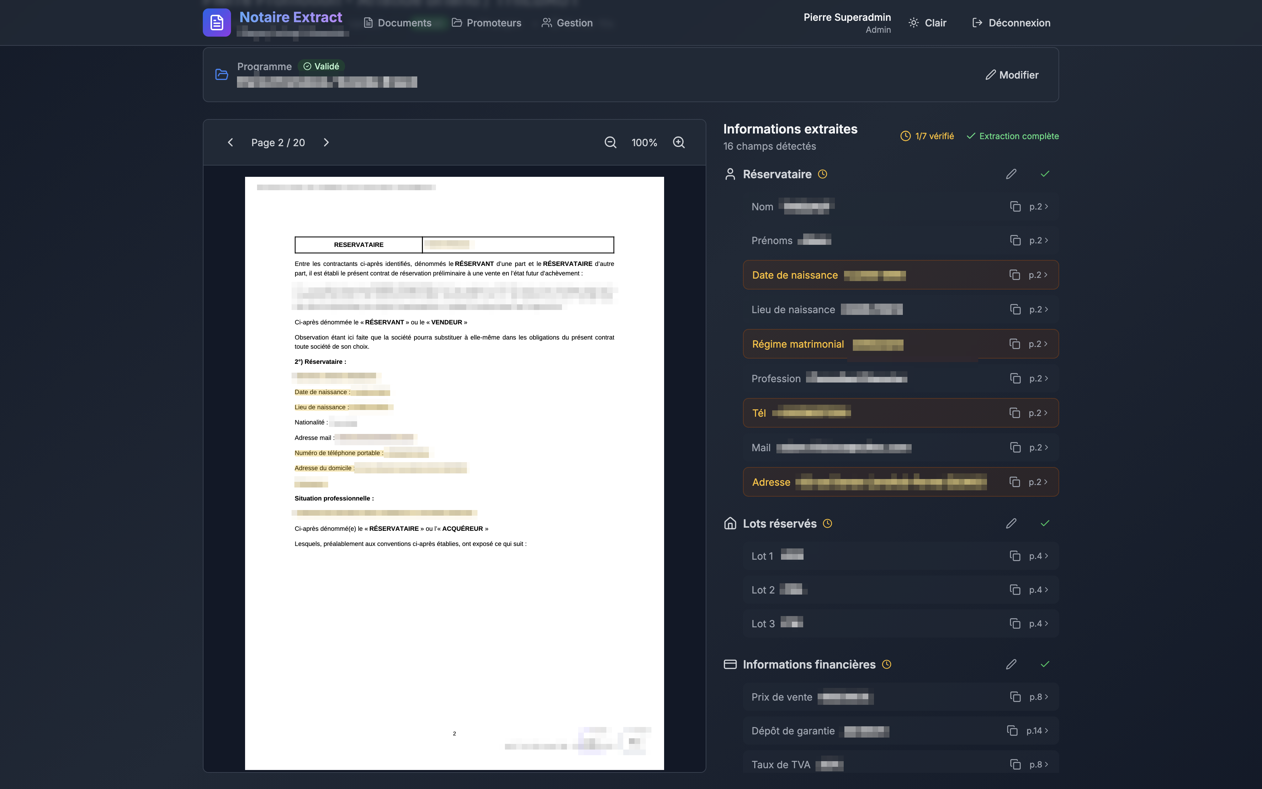Copy the Tél field value
Viewport: 1262px width, 789px height.
pos(1014,413)
